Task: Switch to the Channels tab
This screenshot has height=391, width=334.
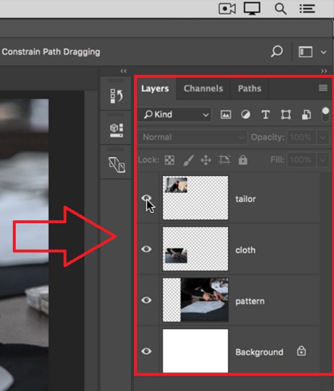Action: (203, 88)
